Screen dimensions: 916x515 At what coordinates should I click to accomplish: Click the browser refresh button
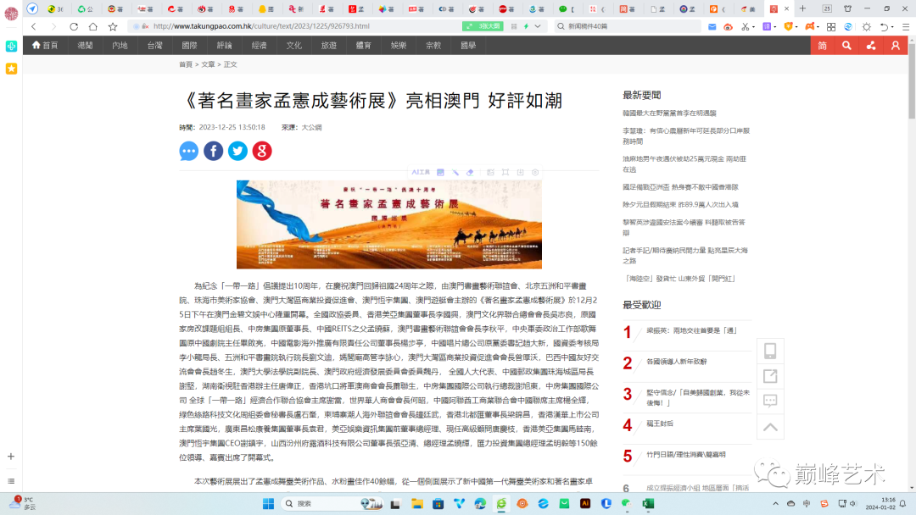pyautogui.click(x=74, y=26)
